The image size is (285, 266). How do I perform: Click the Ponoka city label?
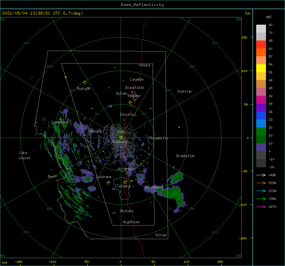pos(144,65)
